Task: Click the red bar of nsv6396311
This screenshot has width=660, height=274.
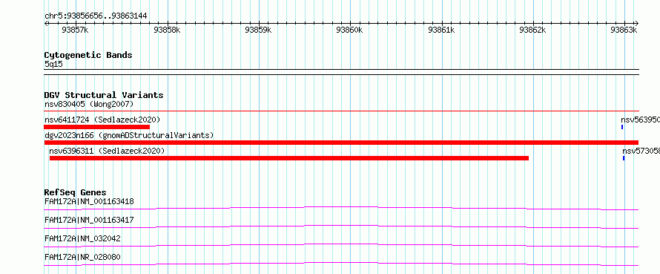Action: (x=289, y=158)
